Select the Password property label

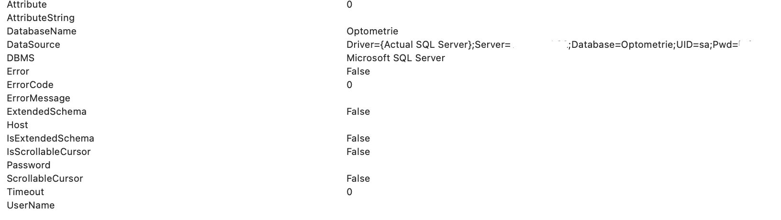click(28, 165)
